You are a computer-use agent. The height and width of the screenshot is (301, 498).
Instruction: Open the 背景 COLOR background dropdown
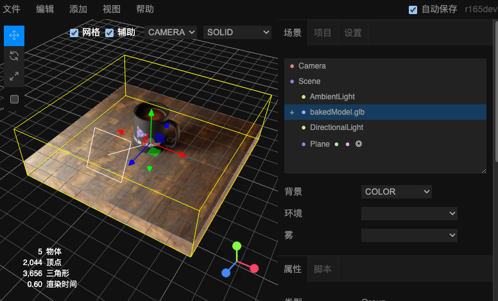396,191
